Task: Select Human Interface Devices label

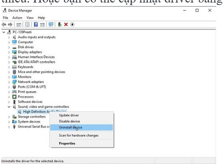Action: tap(36, 57)
